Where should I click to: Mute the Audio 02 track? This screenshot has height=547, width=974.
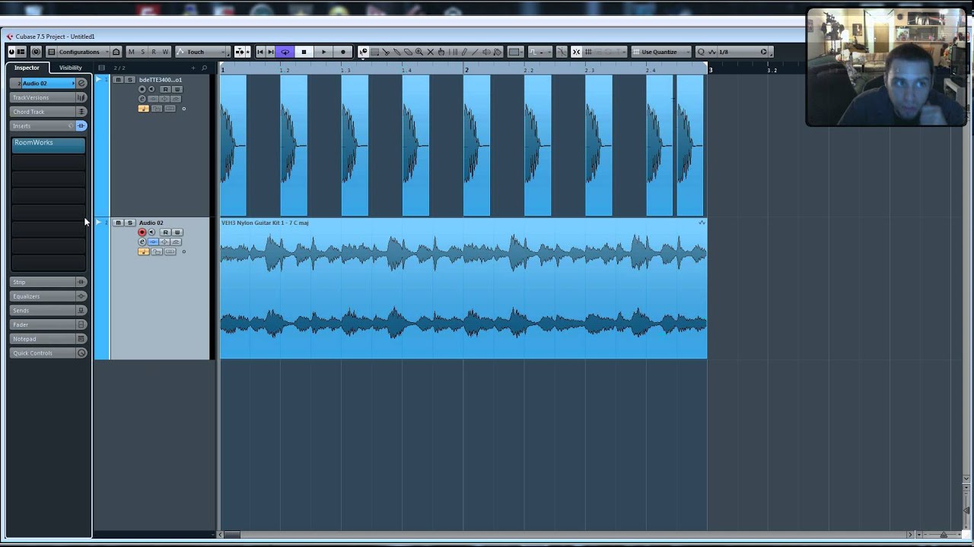point(118,223)
